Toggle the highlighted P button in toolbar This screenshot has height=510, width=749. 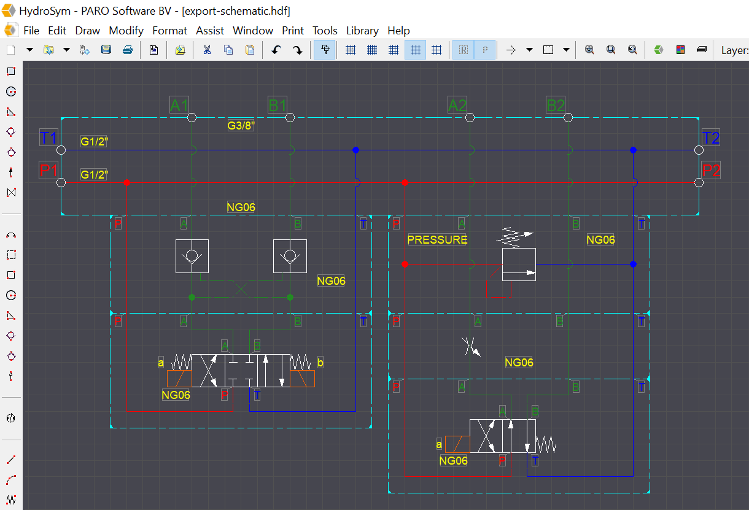click(x=485, y=50)
